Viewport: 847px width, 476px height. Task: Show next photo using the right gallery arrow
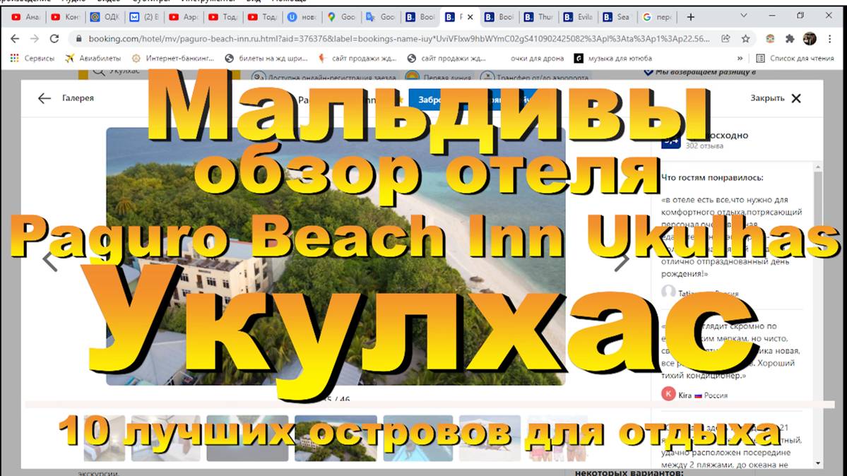[x=622, y=261]
